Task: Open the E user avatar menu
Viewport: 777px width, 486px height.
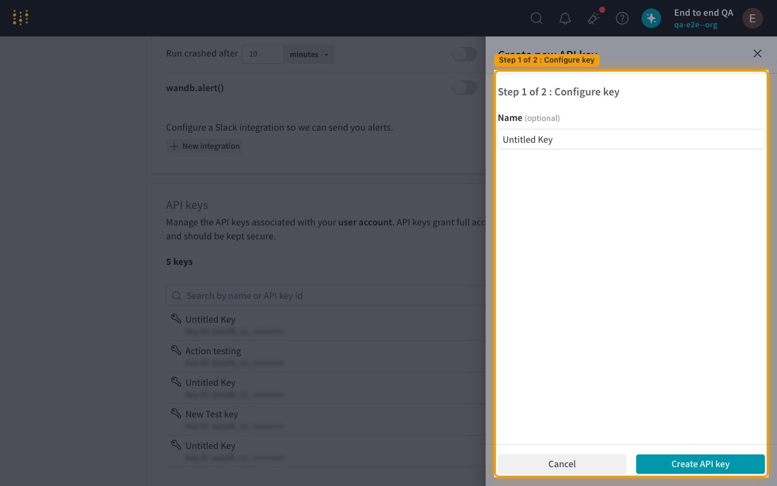Action: 752,18
